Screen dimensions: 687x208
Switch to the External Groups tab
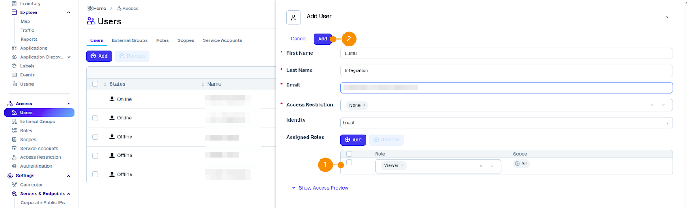(130, 40)
